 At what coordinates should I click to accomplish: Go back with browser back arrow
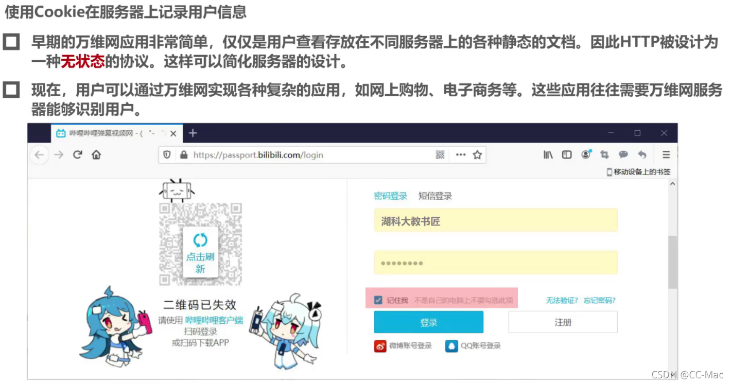pyautogui.click(x=40, y=154)
